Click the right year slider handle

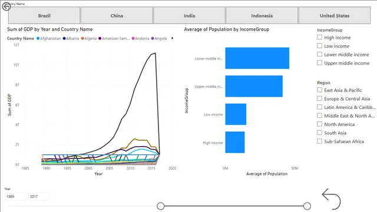pos(307,206)
